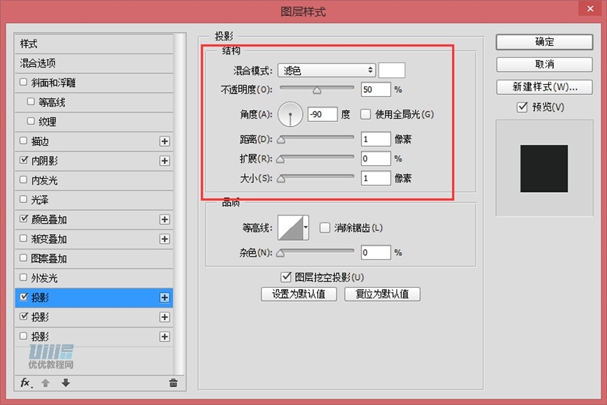Click the 设置为默认值 button
The height and width of the screenshot is (405, 607).
tap(299, 294)
